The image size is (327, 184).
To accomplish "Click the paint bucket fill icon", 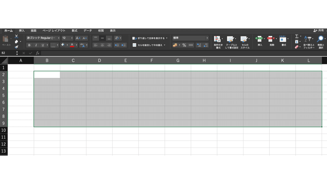I will coord(63,45).
